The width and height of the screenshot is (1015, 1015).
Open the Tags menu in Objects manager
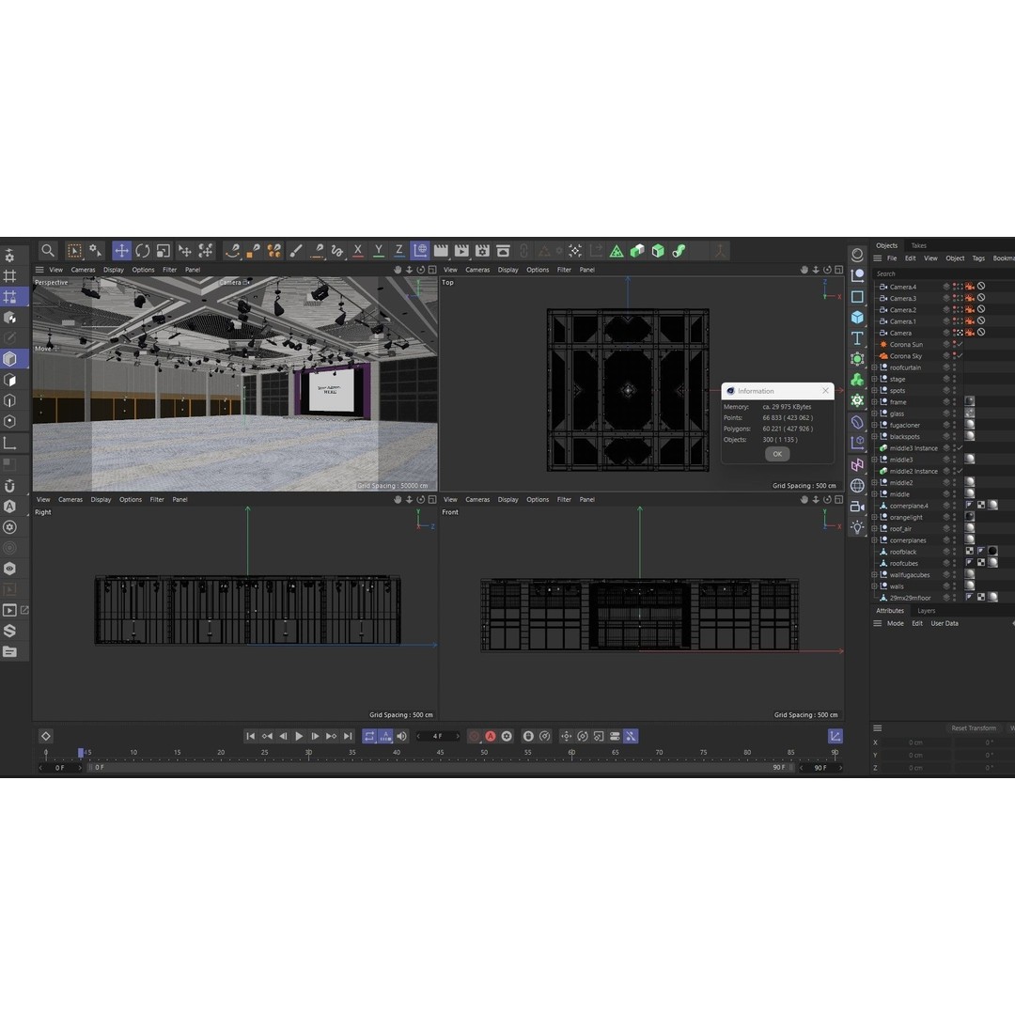(x=978, y=258)
